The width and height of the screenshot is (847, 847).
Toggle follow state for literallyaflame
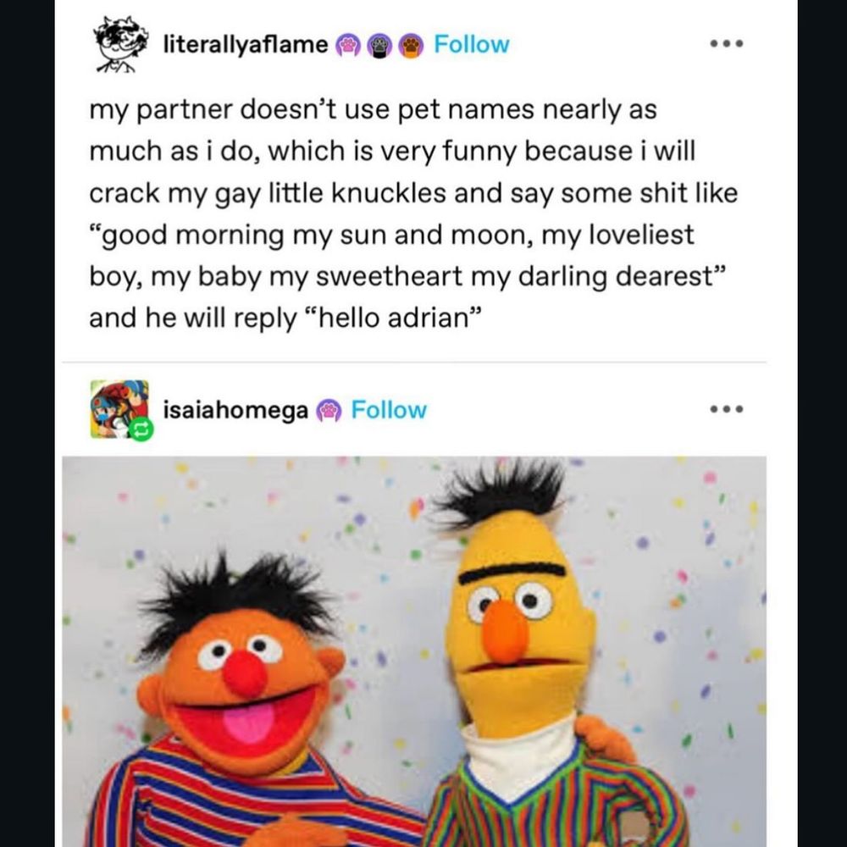tap(471, 44)
